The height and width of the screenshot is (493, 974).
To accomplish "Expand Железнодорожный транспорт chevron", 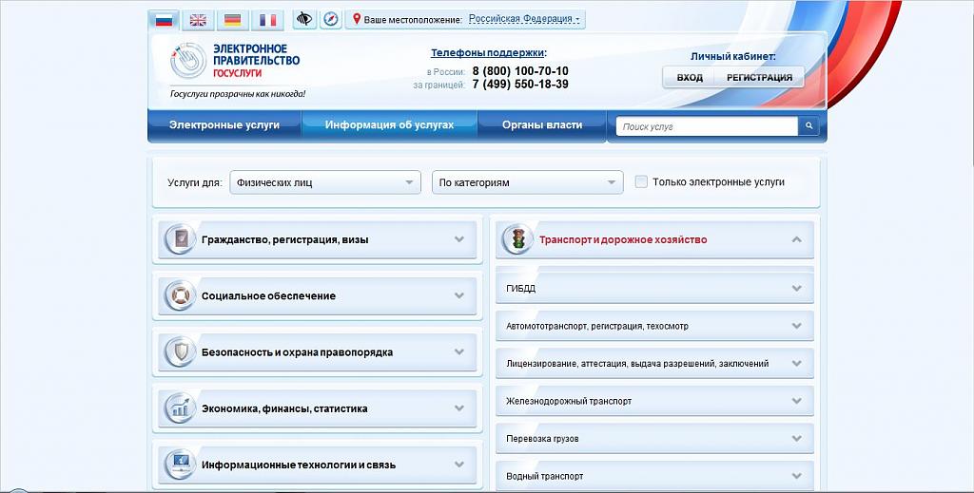I will click(797, 401).
